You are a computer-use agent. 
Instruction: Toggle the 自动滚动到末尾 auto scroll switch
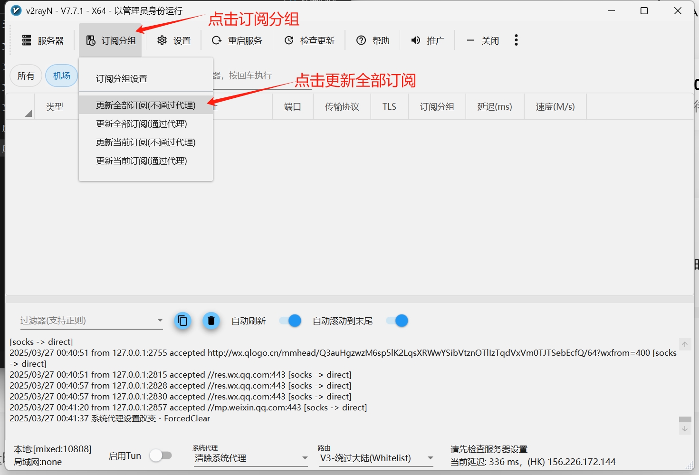(397, 321)
